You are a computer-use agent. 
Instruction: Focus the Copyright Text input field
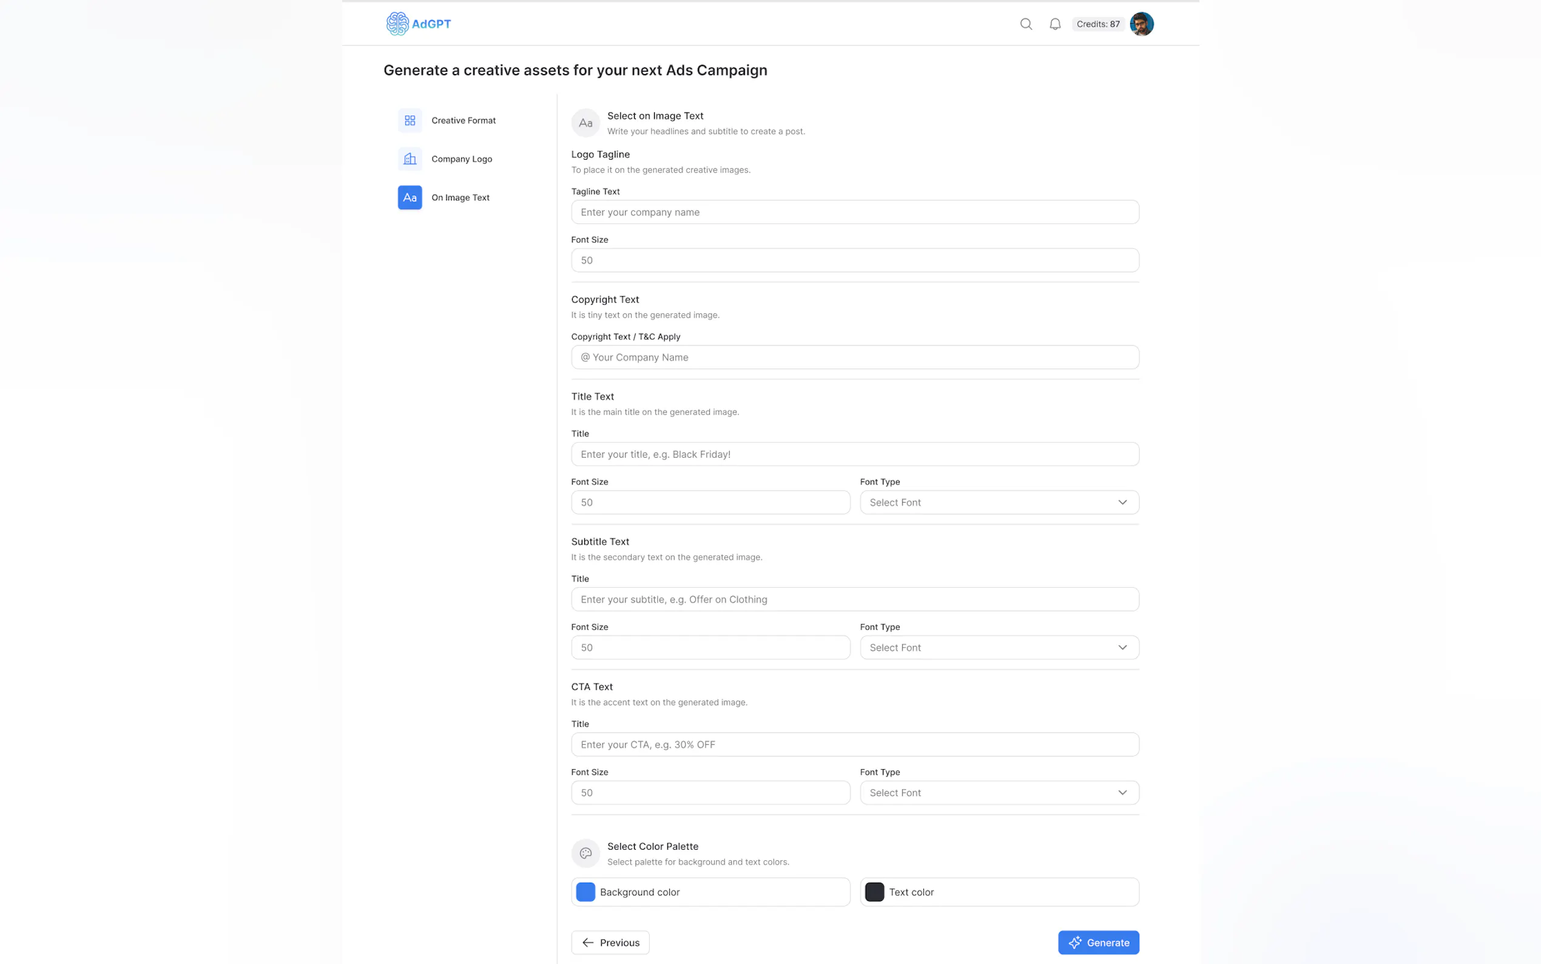pos(854,358)
